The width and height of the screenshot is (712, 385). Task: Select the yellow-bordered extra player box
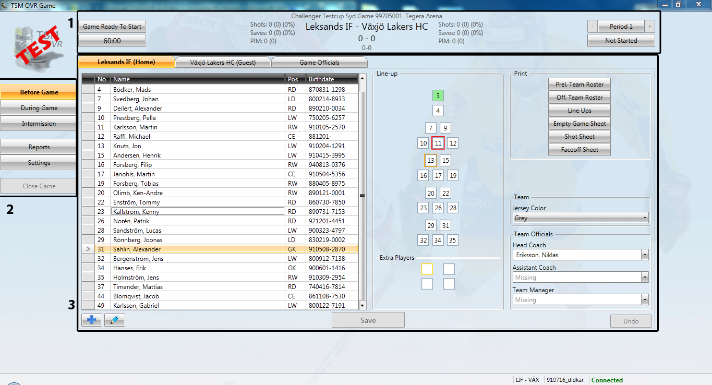point(427,269)
